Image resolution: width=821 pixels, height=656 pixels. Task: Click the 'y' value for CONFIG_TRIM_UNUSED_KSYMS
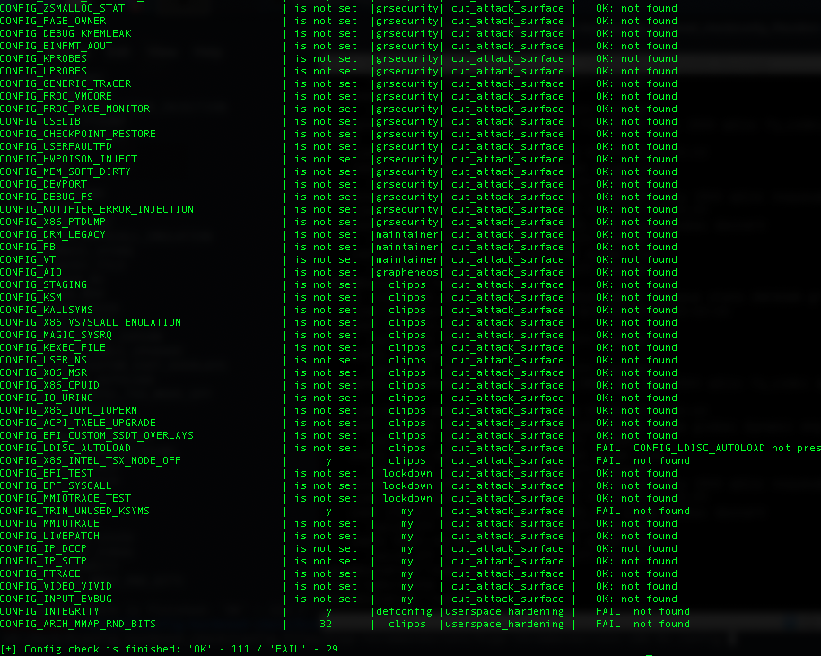point(328,511)
